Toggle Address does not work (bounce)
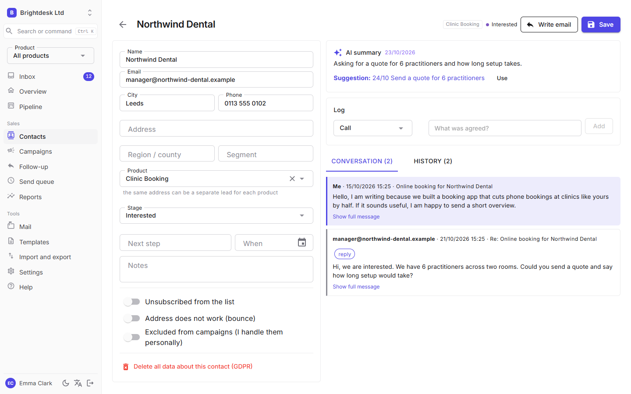Image resolution: width=631 pixels, height=394 pixels. (132, 318)
